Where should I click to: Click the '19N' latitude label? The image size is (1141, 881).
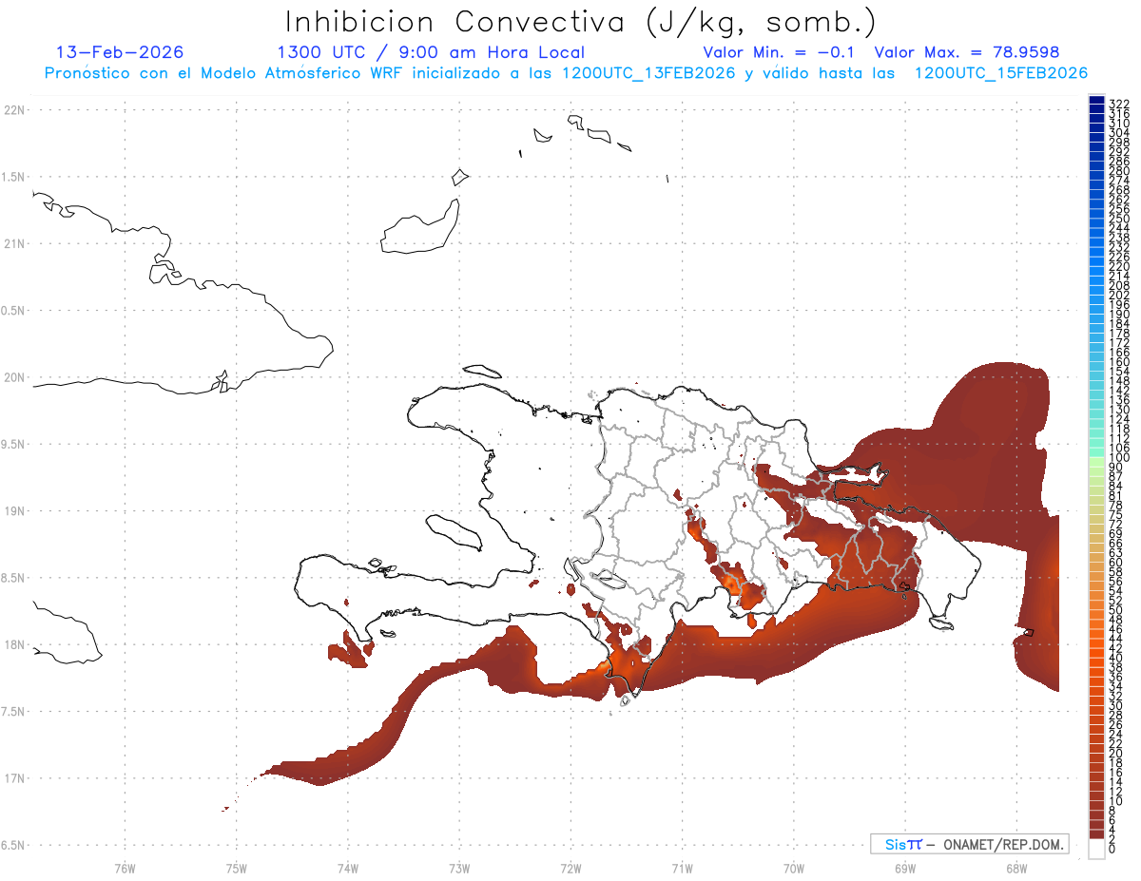tap(14, 511)
